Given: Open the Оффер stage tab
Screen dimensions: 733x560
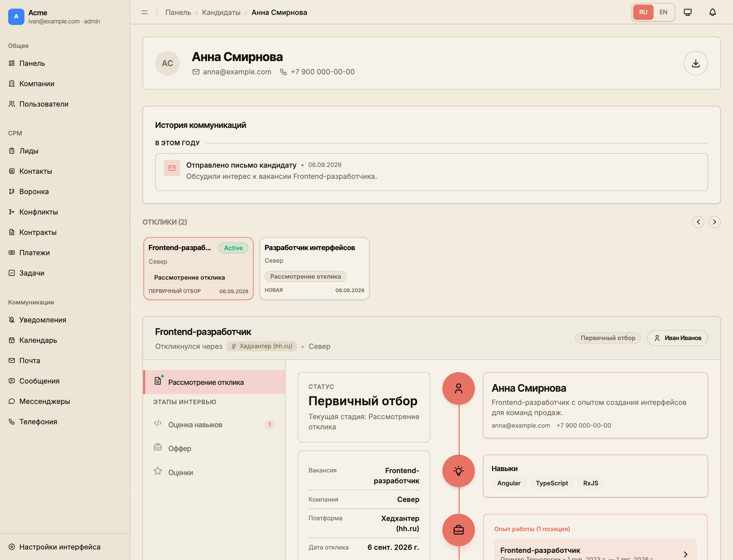Looking at the screenshot, I should pyautogui.click(x=214, y=448).
